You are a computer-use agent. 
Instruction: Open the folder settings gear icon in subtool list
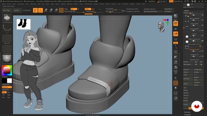[x=200, y=46]
